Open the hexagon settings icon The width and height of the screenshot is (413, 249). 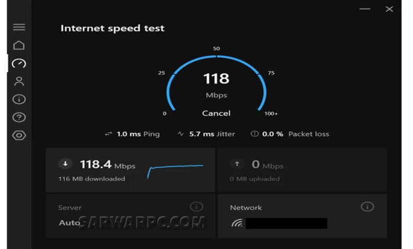[x=19, y=136]
